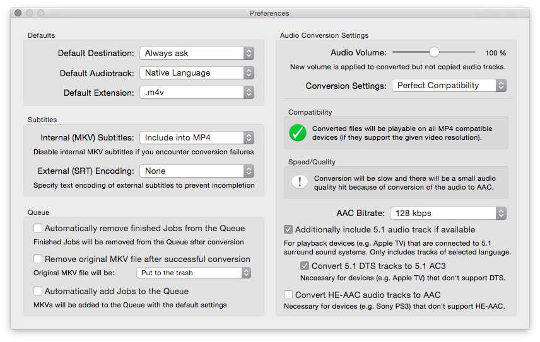Click the Audio Volume label
Viewport: 540px width, 342px height.
tap(358, 52)
